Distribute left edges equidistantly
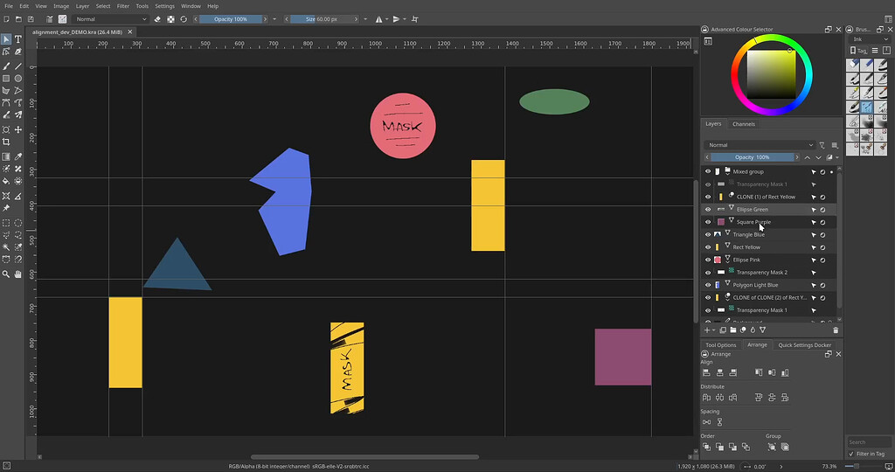Viewport: 895px width, 472px height. (x=706, y=397)
